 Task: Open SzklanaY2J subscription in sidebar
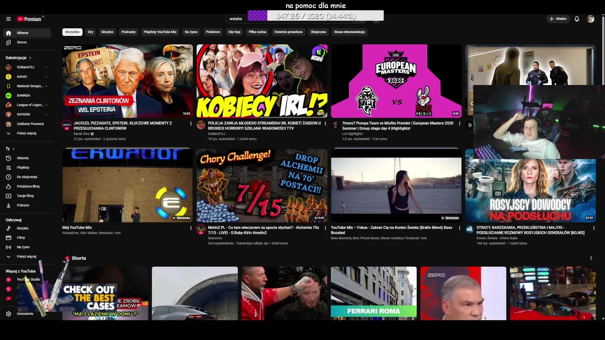[27, 67]
